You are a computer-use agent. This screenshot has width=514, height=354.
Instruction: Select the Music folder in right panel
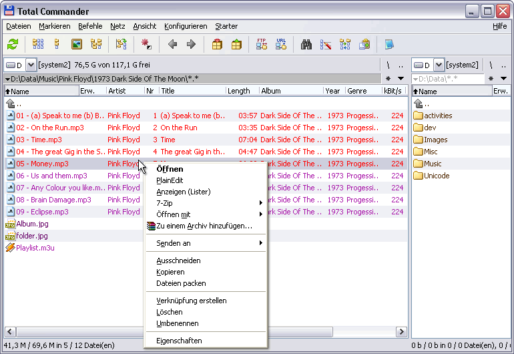tap(433, 164)
